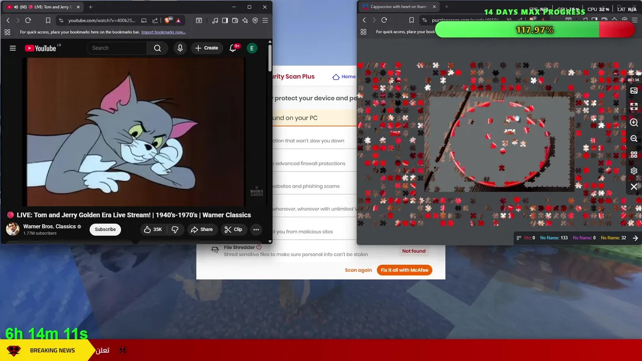This screenshot has height=361, width=642.
Task: Click the YouTube search magnifier button
Action: 157,48
